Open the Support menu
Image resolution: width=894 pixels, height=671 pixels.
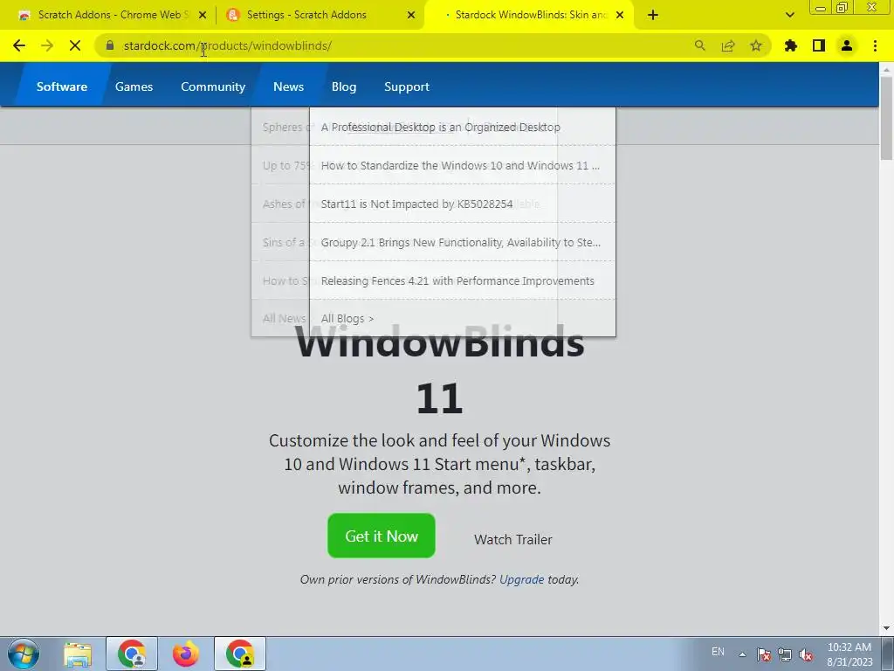click(407, 86)
